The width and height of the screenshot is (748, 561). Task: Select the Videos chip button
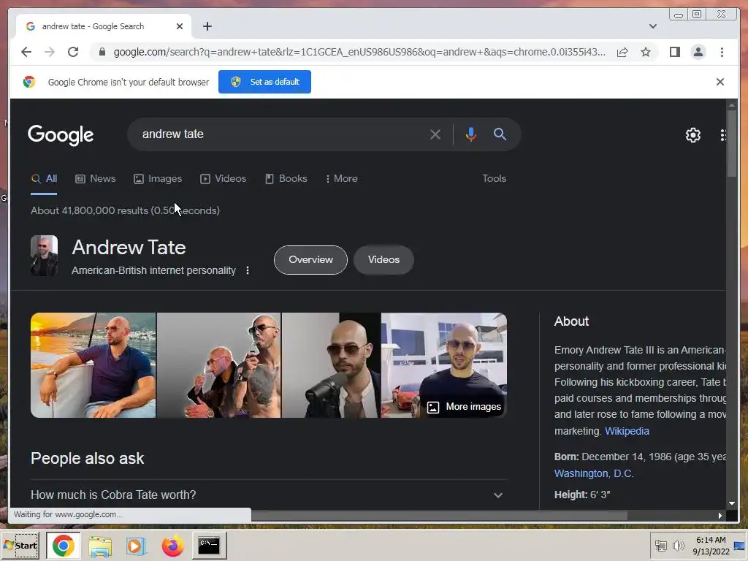(x=383, y=260)
